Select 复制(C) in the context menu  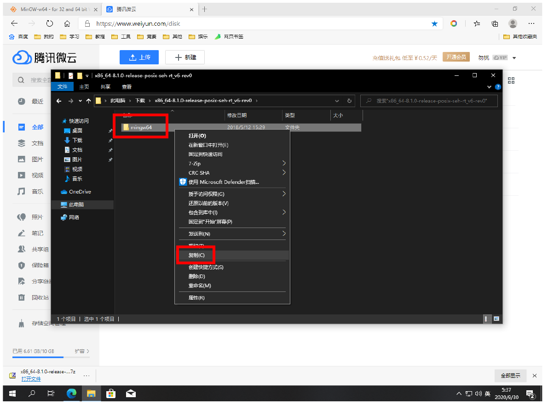click(196, 255)
